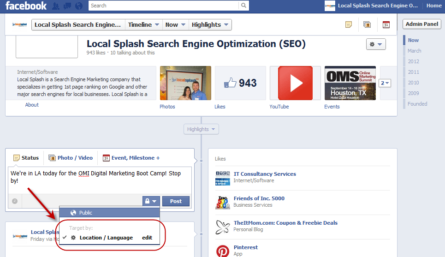The image size is (445, 257).
Task: Open the Timeline dropdown
Action: point(143,25)
